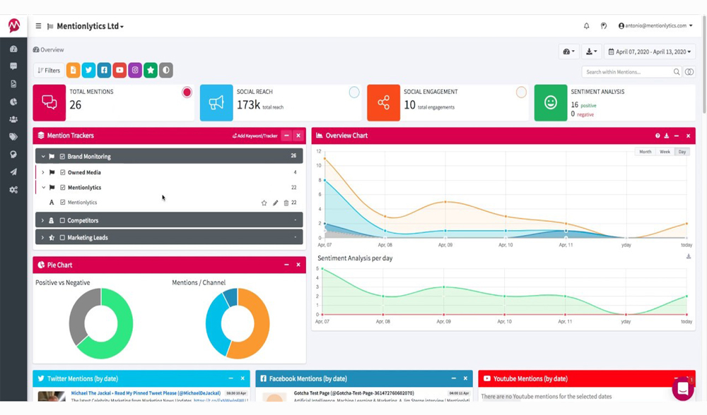Open the antonio@mentionlytics.com account dropdown
This screenshot has width=707, height=415.
655,25
